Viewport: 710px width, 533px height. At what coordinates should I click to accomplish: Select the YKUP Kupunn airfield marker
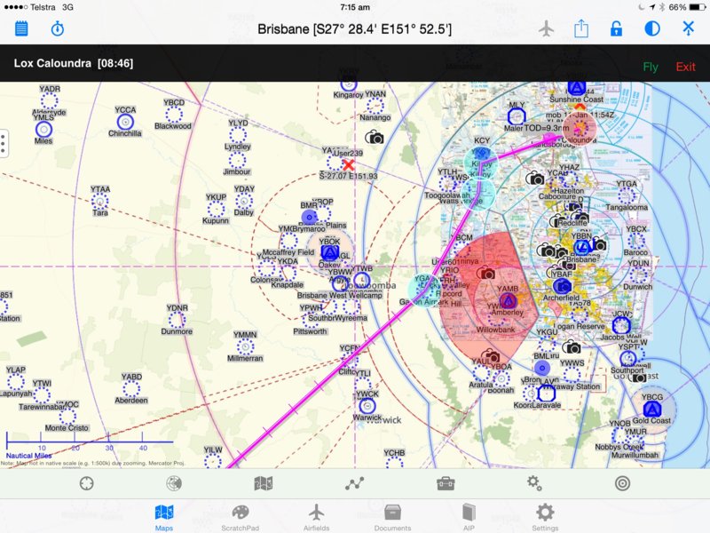pos(216,209)
